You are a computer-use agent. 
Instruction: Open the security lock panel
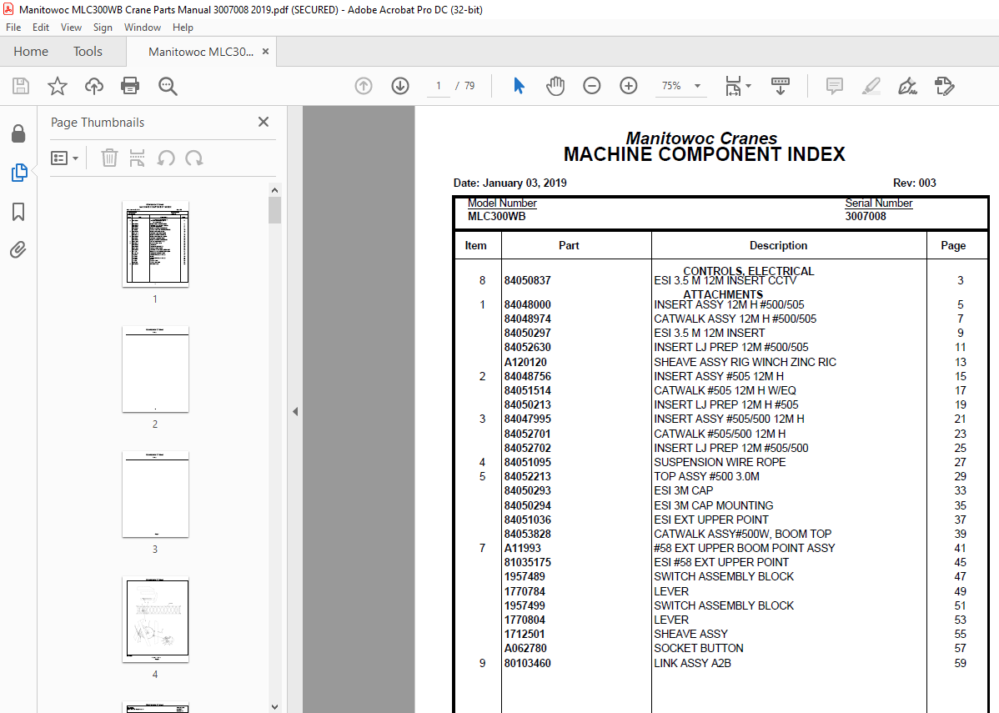pos(18,133)
